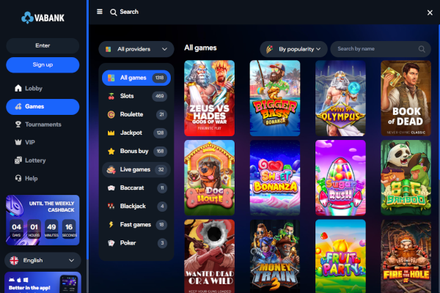Open The Dog House game
Image resolution: width=440 pixels, height=293 pixels.
pos(209,178)
